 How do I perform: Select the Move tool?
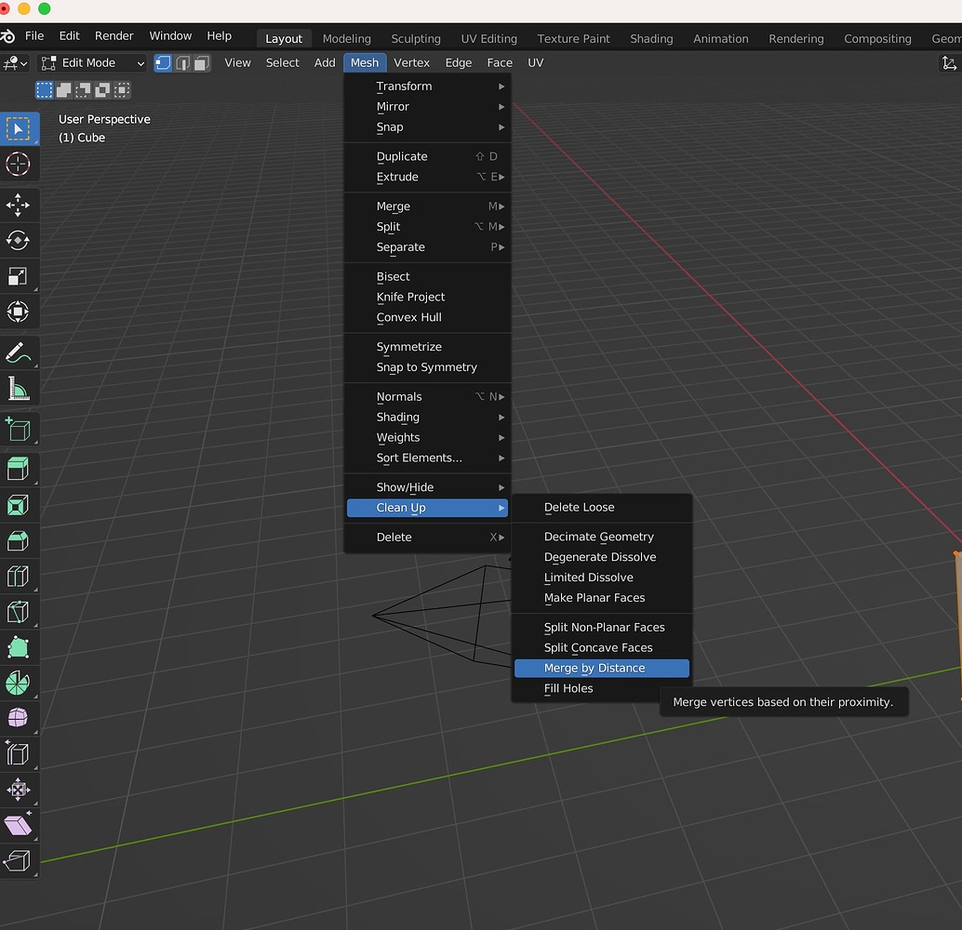pyautogui.click(x=20, y=206)
